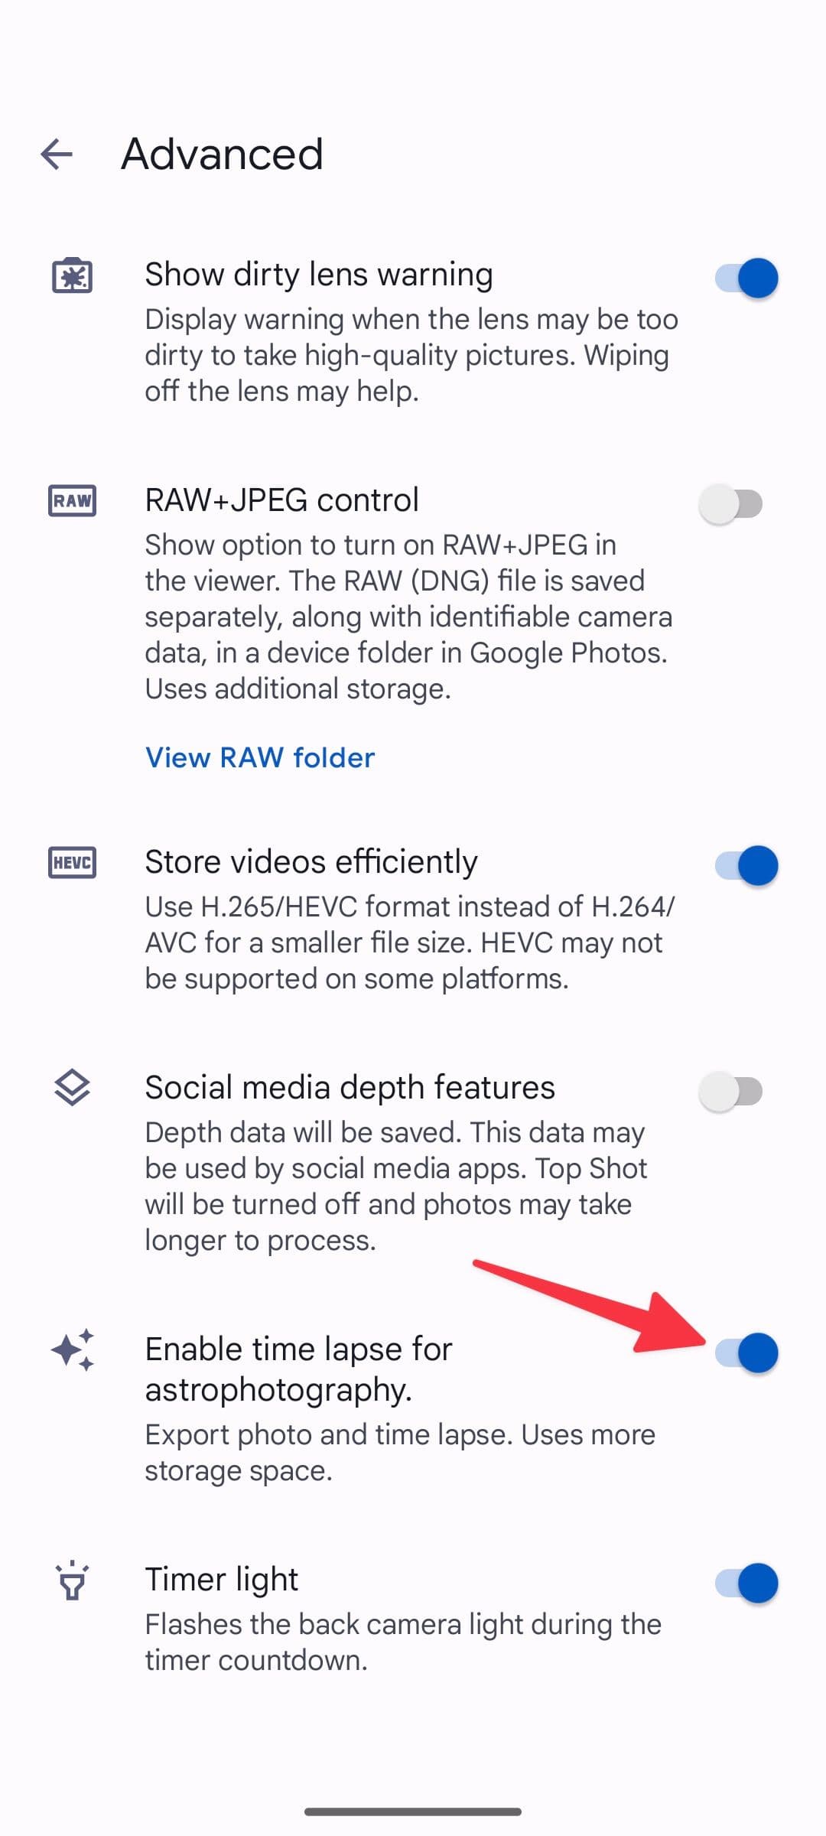Viewport: 826px width, 1836px height.
Task: Tap the Social media depth features title
Action: click(350, 1087)
